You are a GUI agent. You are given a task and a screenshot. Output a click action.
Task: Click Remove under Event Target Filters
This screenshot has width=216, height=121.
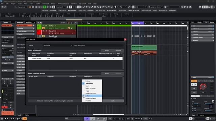click(x=118, y=50)
